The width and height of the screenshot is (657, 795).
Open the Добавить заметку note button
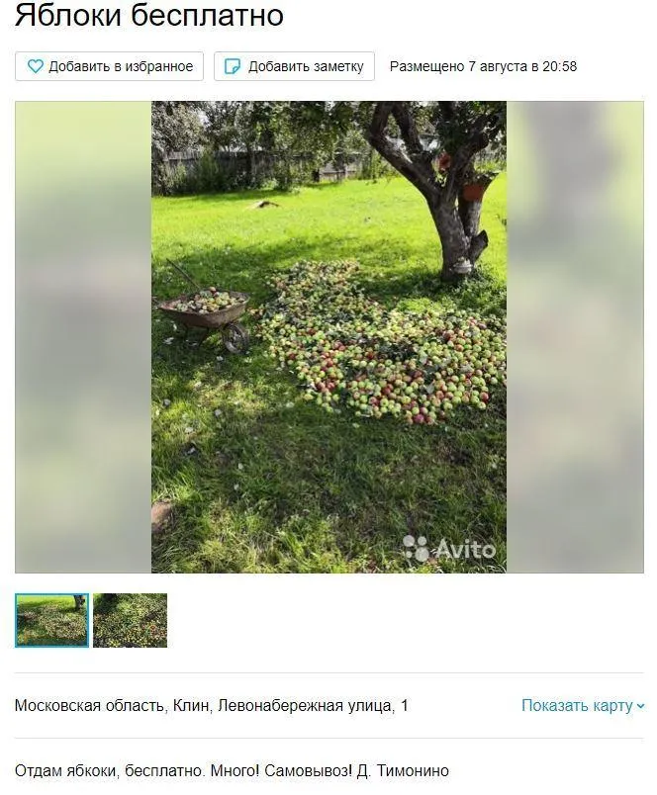pos(294,66)
